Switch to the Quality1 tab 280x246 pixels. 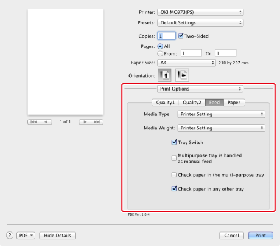pos(166,103)
